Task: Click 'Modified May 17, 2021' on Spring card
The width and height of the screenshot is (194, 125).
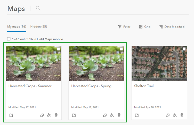Action: (85, 107)
